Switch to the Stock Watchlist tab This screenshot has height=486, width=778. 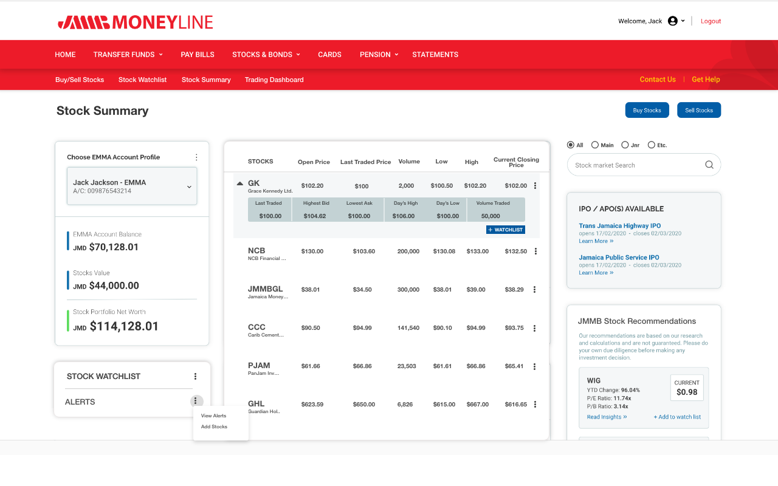[x=142, y=80]
